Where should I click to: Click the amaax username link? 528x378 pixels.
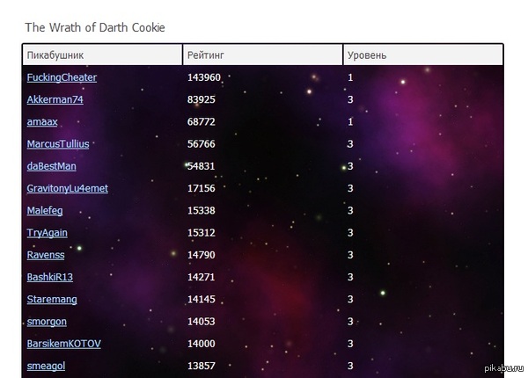coord(42,121)
